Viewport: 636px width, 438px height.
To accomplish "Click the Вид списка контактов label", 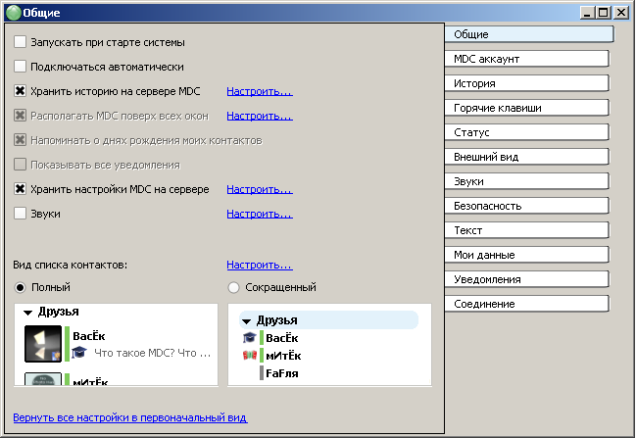I will click(x=71, y=265).
